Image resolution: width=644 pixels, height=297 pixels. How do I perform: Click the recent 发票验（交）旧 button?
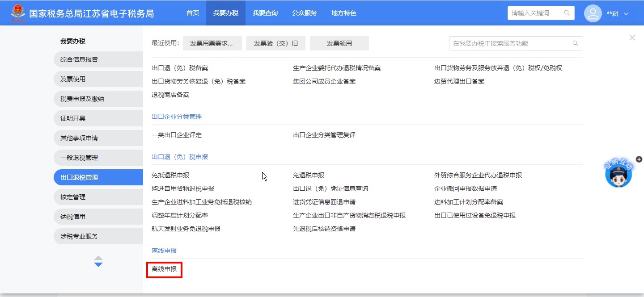pos(275,43)
